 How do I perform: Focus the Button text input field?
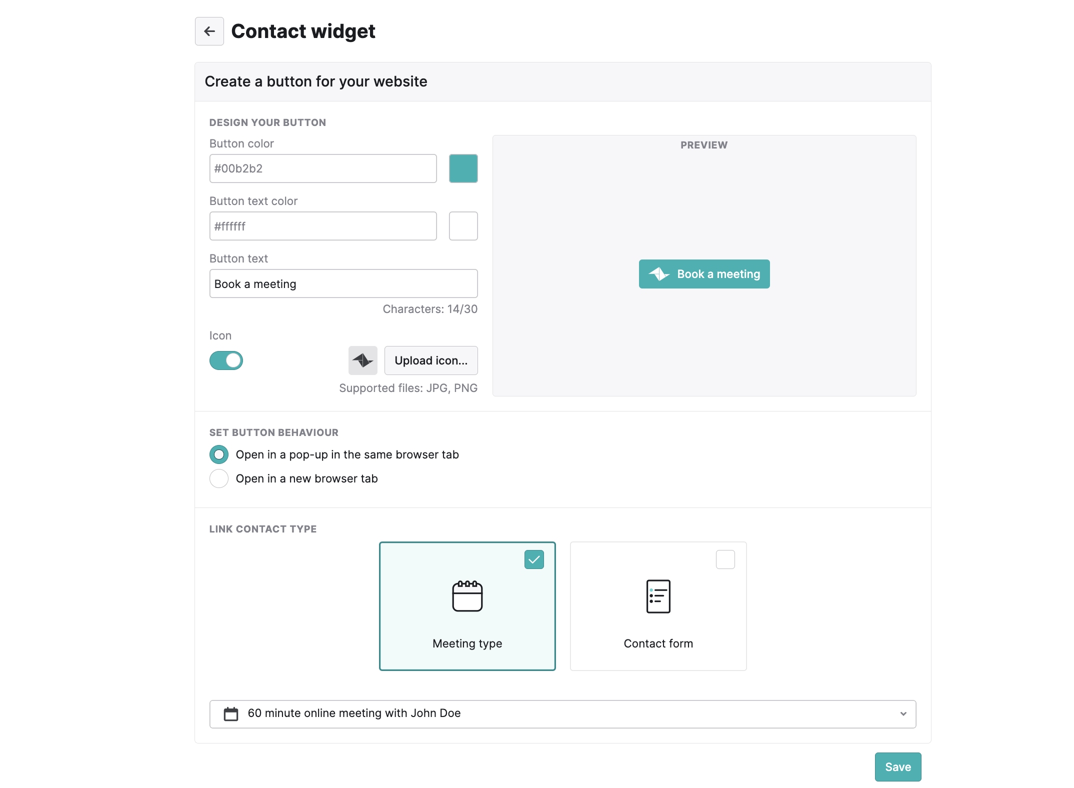[343, 283]
